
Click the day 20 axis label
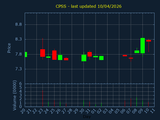[x=23, y=111]
